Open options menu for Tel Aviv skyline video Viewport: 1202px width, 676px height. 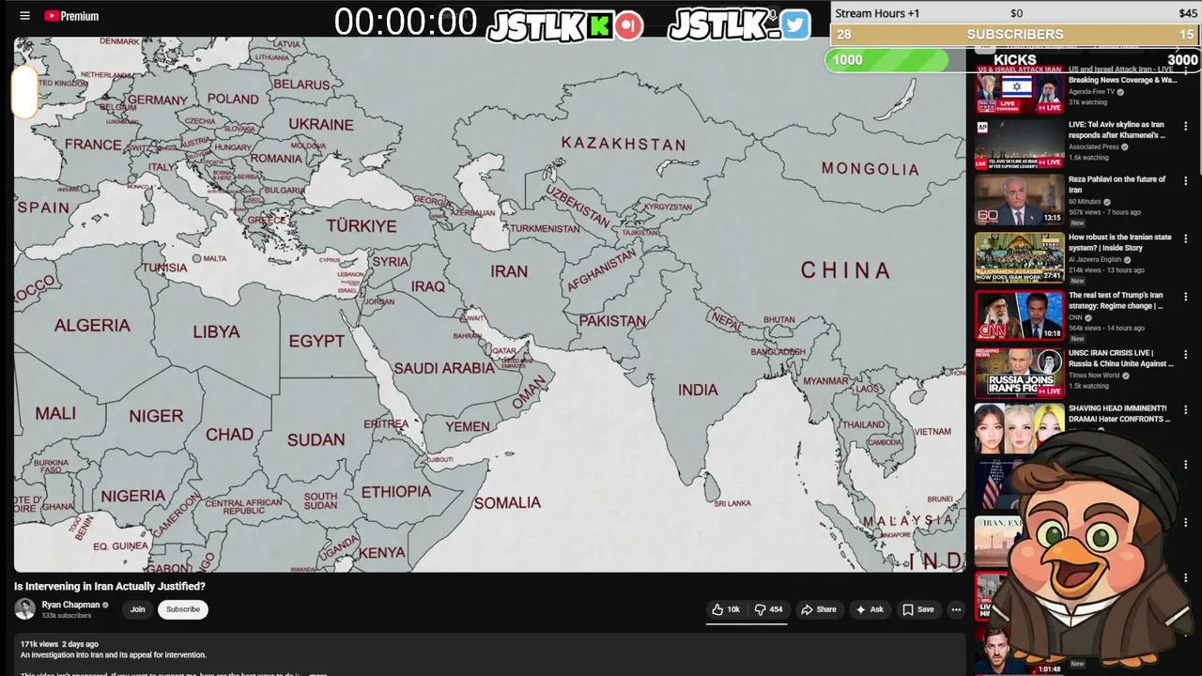[x=1186, y=127]
